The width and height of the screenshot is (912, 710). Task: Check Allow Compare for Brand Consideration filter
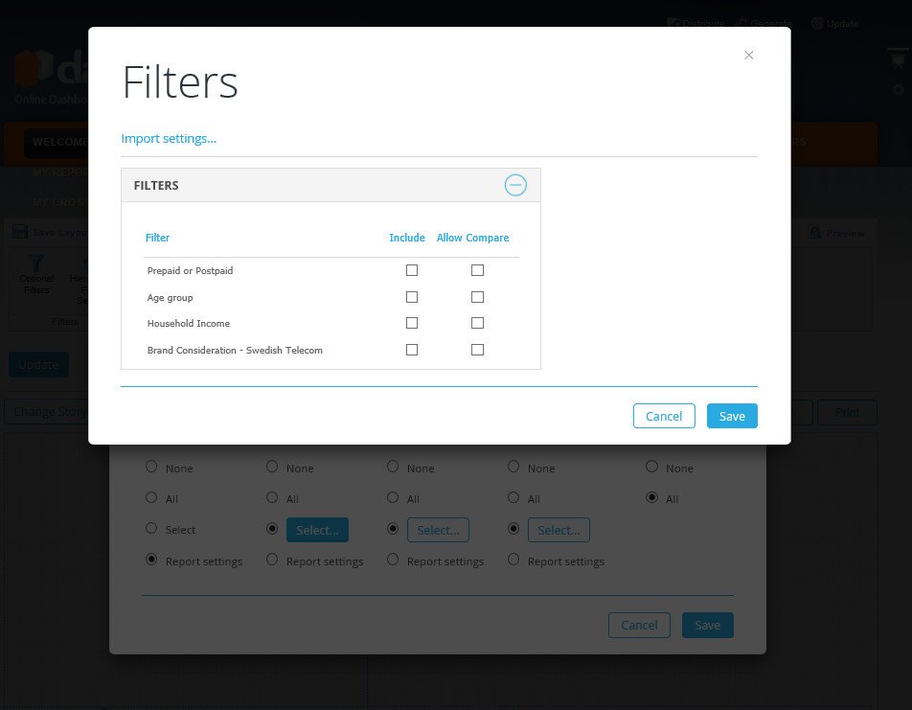pyautogui.click(x=477, y=349)
